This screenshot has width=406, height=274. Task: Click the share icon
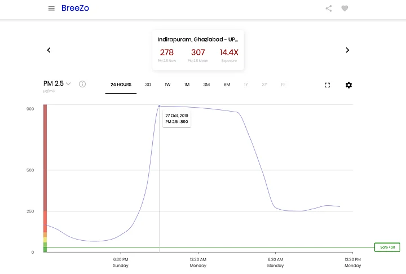tap(329, 8)
